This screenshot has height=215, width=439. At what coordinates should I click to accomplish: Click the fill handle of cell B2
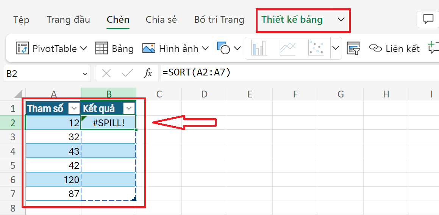point(136,130)
